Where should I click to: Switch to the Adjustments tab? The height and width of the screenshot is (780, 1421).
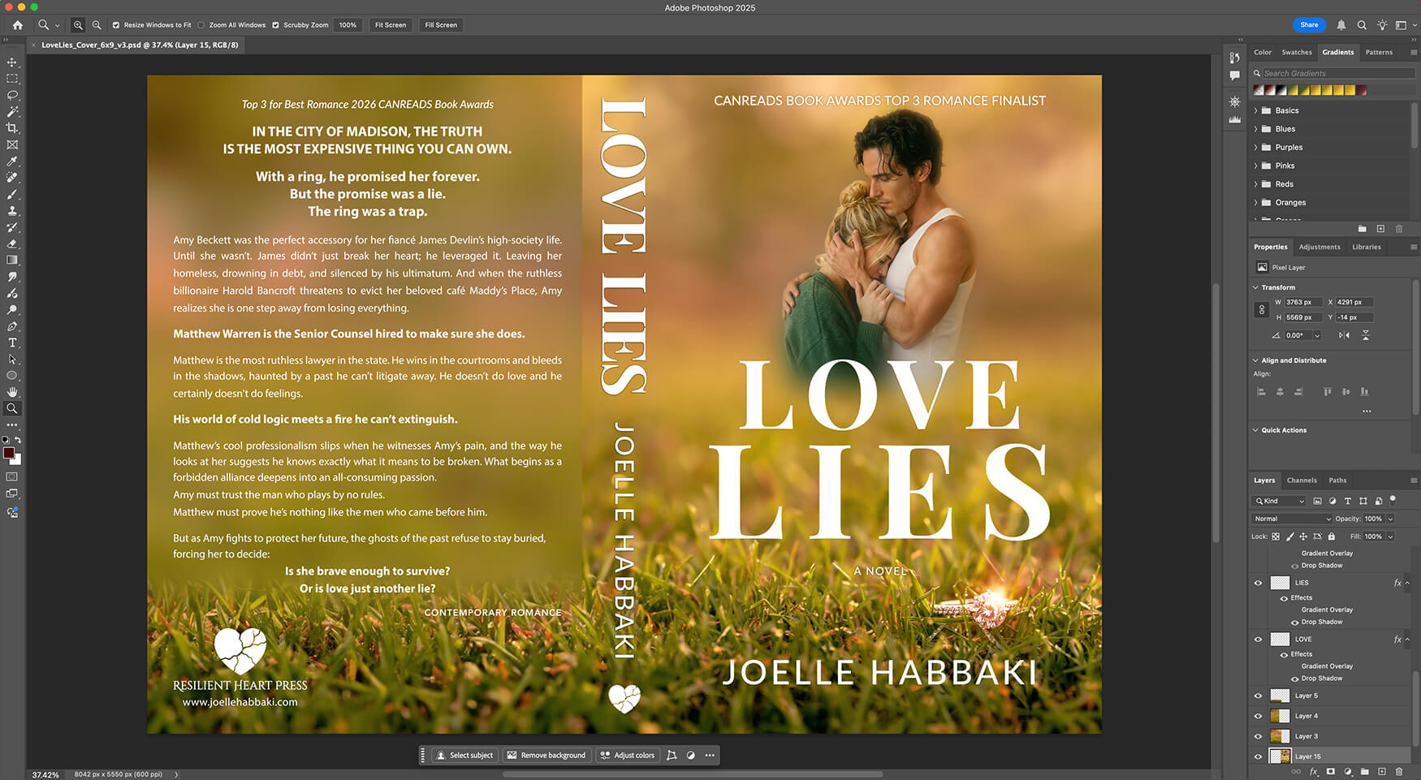[1319, 247]
